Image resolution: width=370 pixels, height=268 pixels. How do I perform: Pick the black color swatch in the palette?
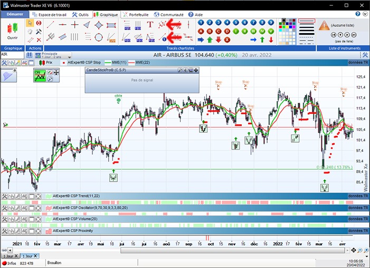pos(283,21)
